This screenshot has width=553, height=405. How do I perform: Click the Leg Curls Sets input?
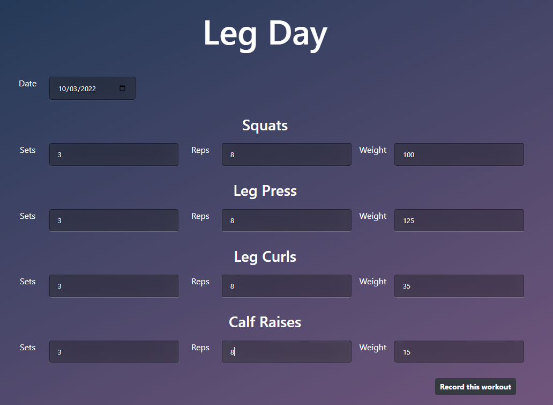click(114, 286)
